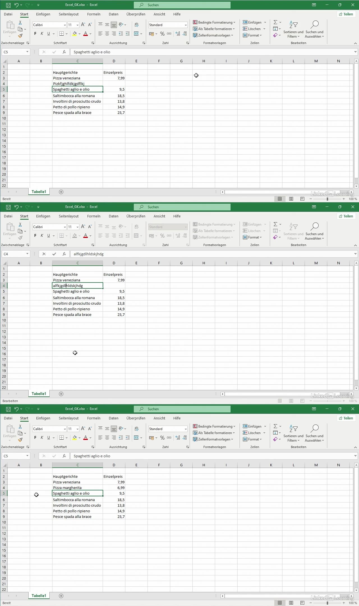The height and width of the screenshot is (606, 359).
Task: Open Standard number format dropdown in Pizkfjghlfdkjgdflkj window
Action: coord(186,25)
